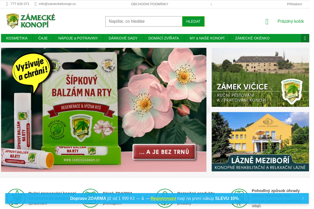Open the Přihlášení login link
Viewport: 314px width, 209px height.
(x=294, y=4)
